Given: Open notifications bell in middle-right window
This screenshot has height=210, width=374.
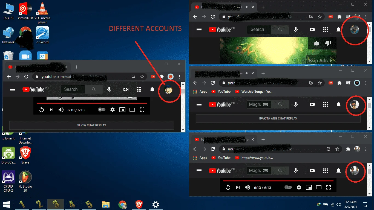Looking at the screenshot, I should click(339, 104).
